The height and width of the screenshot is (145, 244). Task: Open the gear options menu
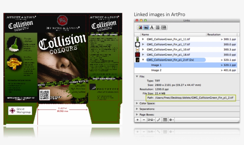pyautogui.click(x=171, y=120)
